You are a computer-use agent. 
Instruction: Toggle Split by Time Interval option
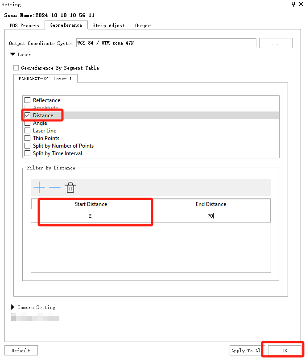click(x=28, y=153)
